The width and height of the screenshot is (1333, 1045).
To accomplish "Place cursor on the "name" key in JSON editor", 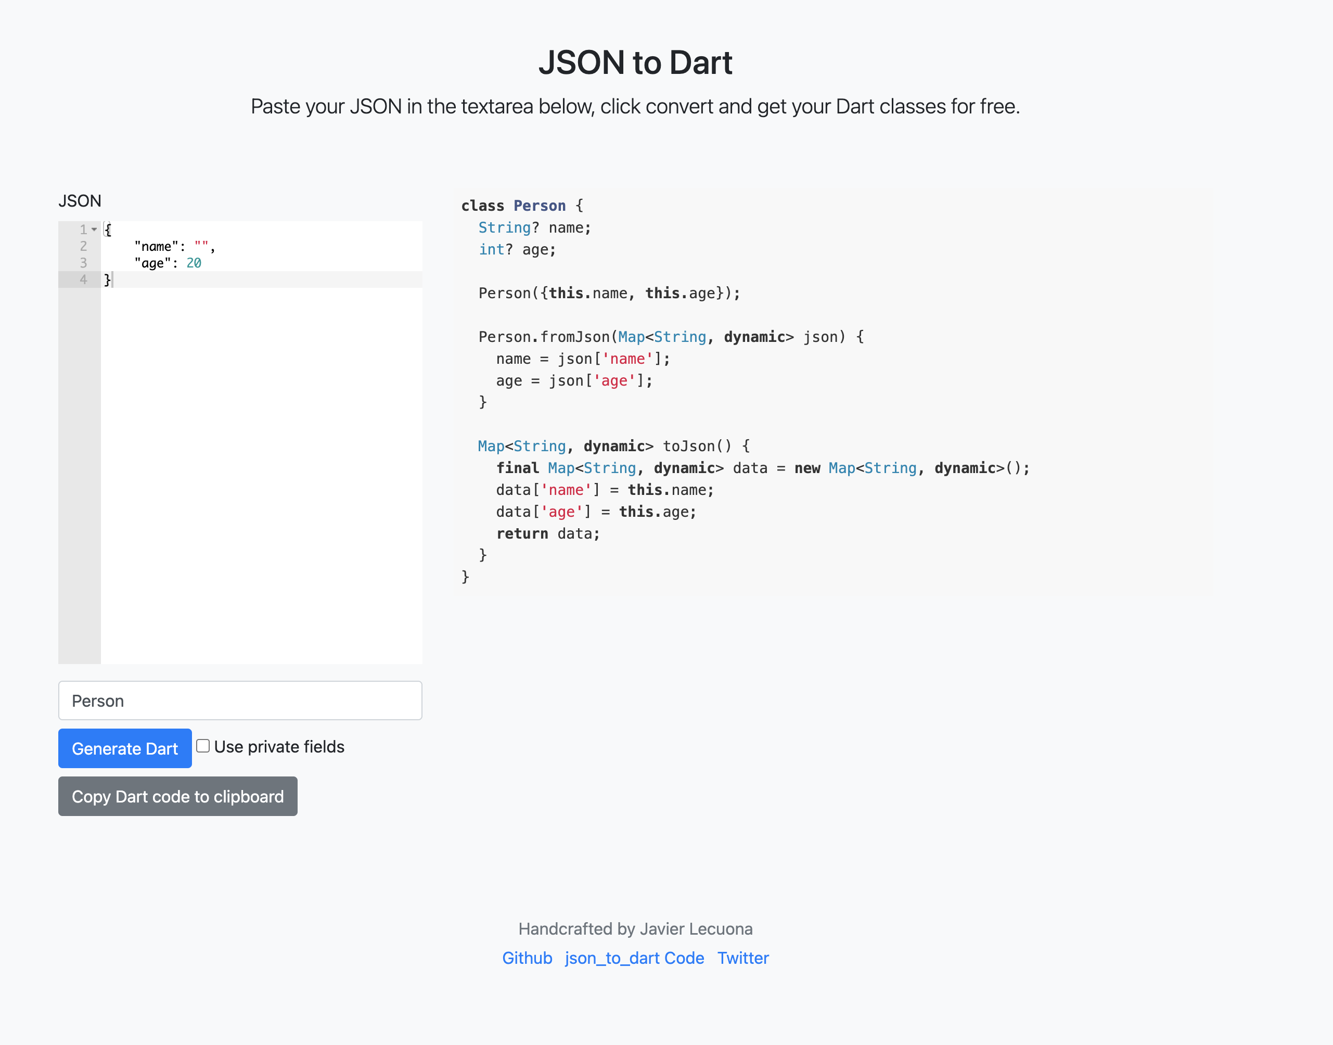I will point(156,246).
